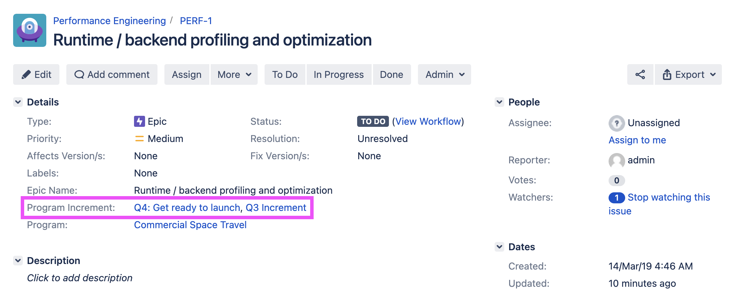Click the watchers count badge

click(x=617, y=197)
